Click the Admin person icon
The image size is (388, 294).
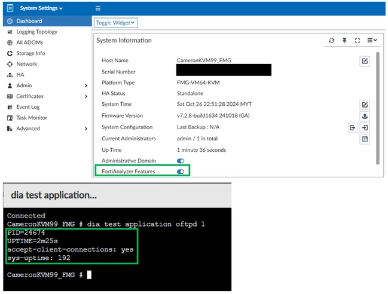pos(10,86)
